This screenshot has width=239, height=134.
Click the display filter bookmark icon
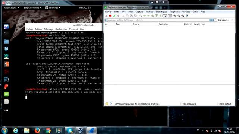pyautogui.click(x=106, y=20)
